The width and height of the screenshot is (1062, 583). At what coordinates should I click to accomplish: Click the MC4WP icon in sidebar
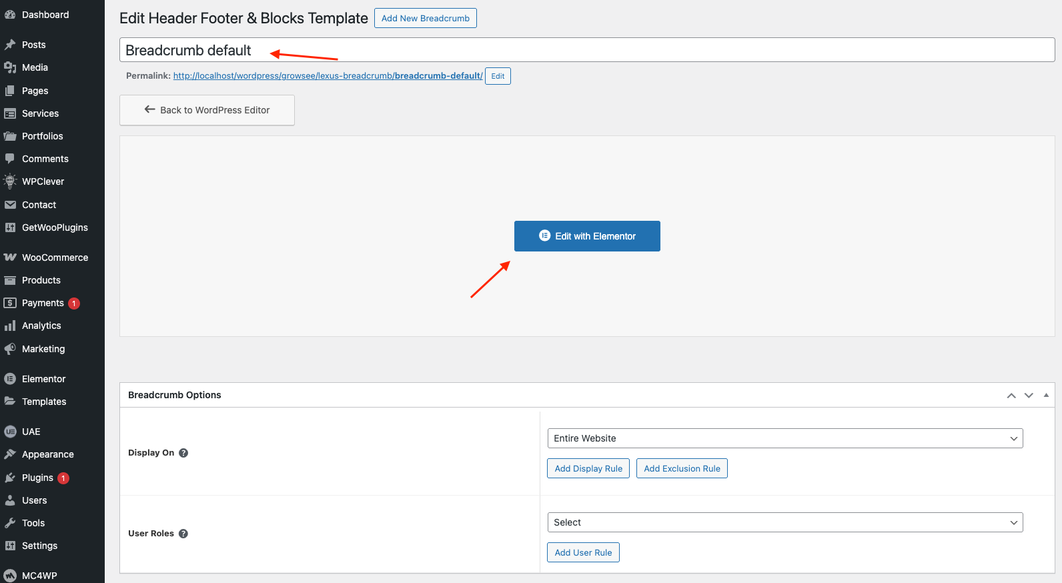click(x=10, y=576)
